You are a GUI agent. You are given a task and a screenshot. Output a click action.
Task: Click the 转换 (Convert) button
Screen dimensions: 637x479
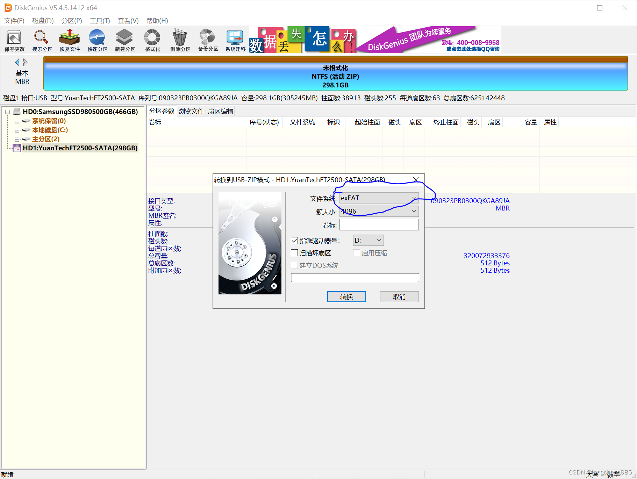(346, 296)
